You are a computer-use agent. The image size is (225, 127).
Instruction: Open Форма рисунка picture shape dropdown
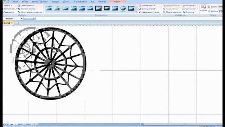147,6
